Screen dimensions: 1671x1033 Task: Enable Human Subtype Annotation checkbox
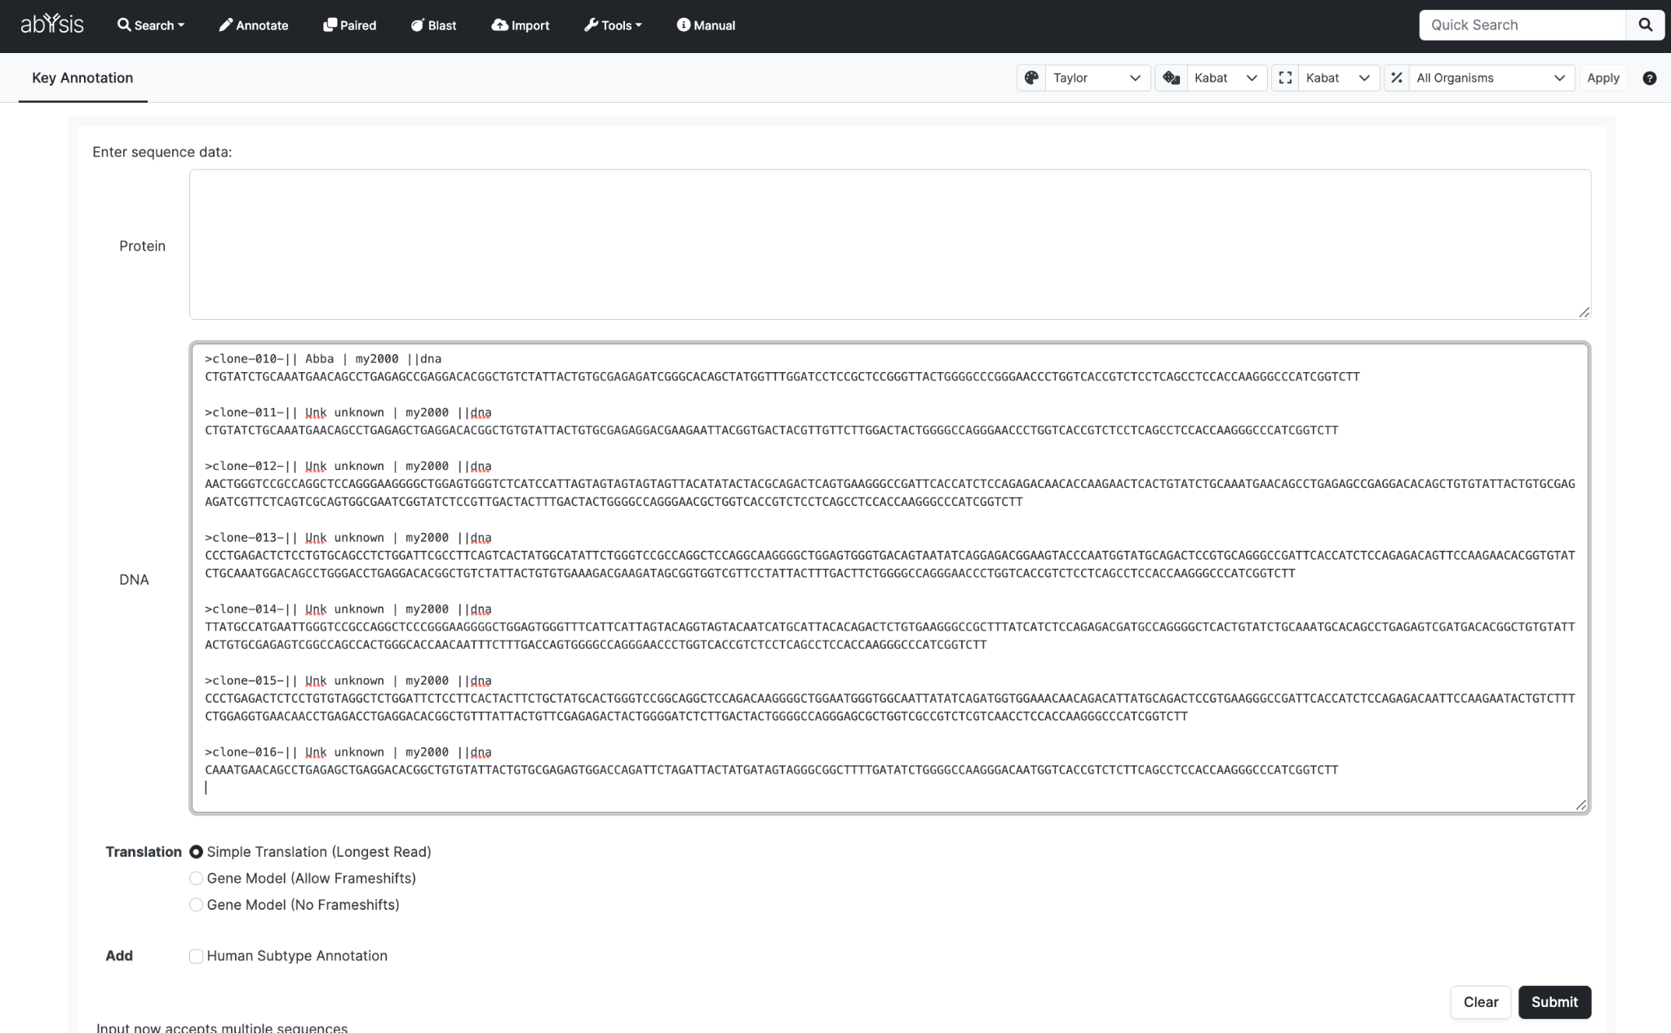tap(196, 956)
